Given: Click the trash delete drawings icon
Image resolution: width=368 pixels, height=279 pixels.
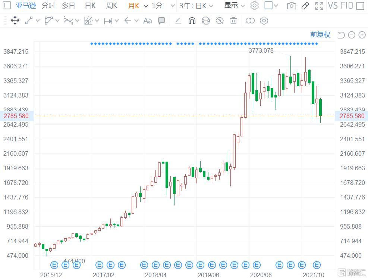Looking at the screenshot, I should coord(233,21).
